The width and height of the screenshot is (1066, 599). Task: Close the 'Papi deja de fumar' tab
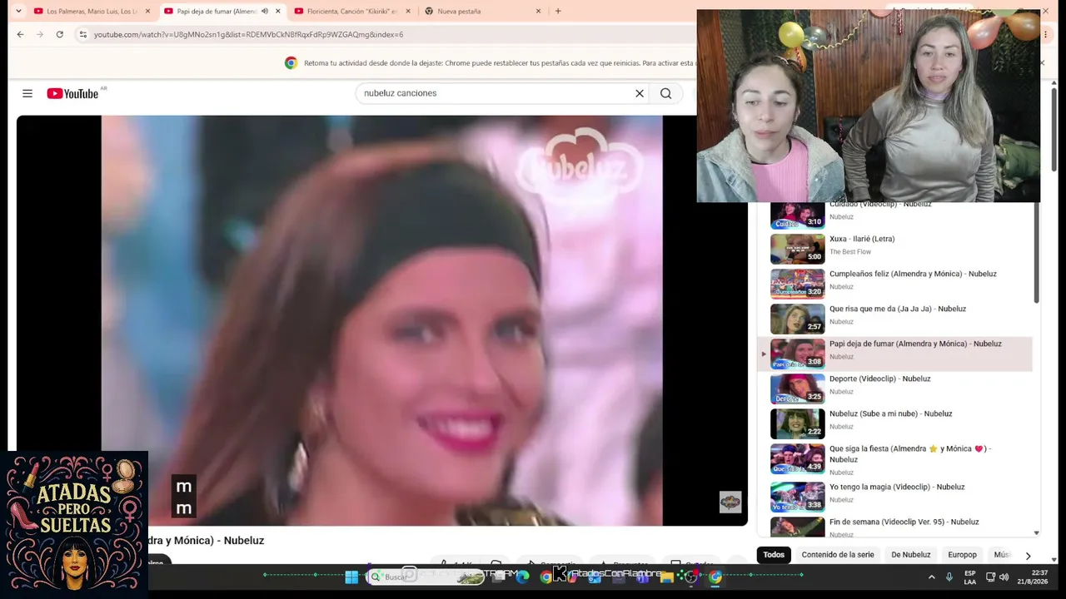coord(277,11)
